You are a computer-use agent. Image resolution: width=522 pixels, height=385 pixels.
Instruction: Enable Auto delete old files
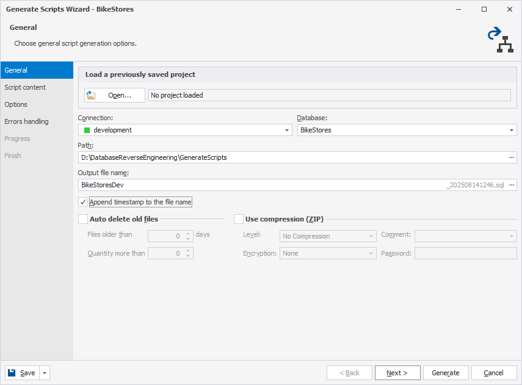[x=84, y=219]
